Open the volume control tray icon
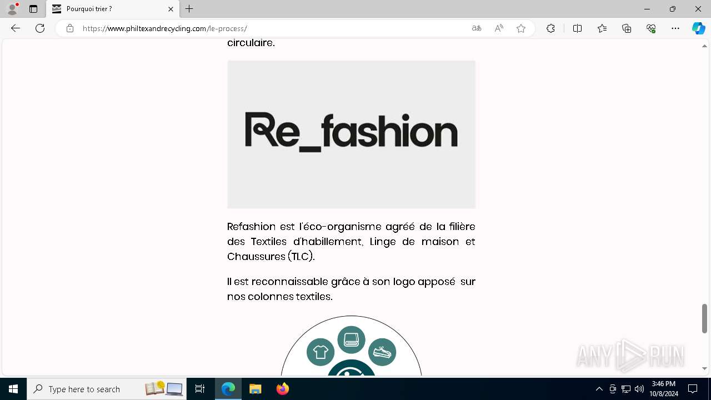This screenshot has width=711, height=400. pos(639,389)
